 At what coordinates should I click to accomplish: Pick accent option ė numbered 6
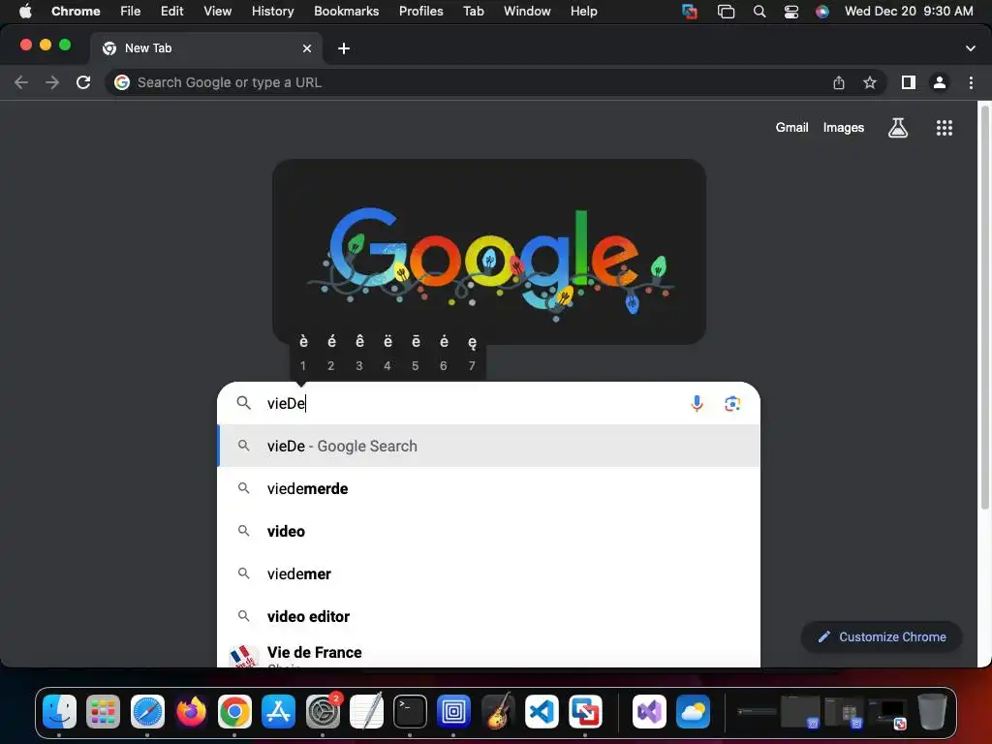coord(444,353)
